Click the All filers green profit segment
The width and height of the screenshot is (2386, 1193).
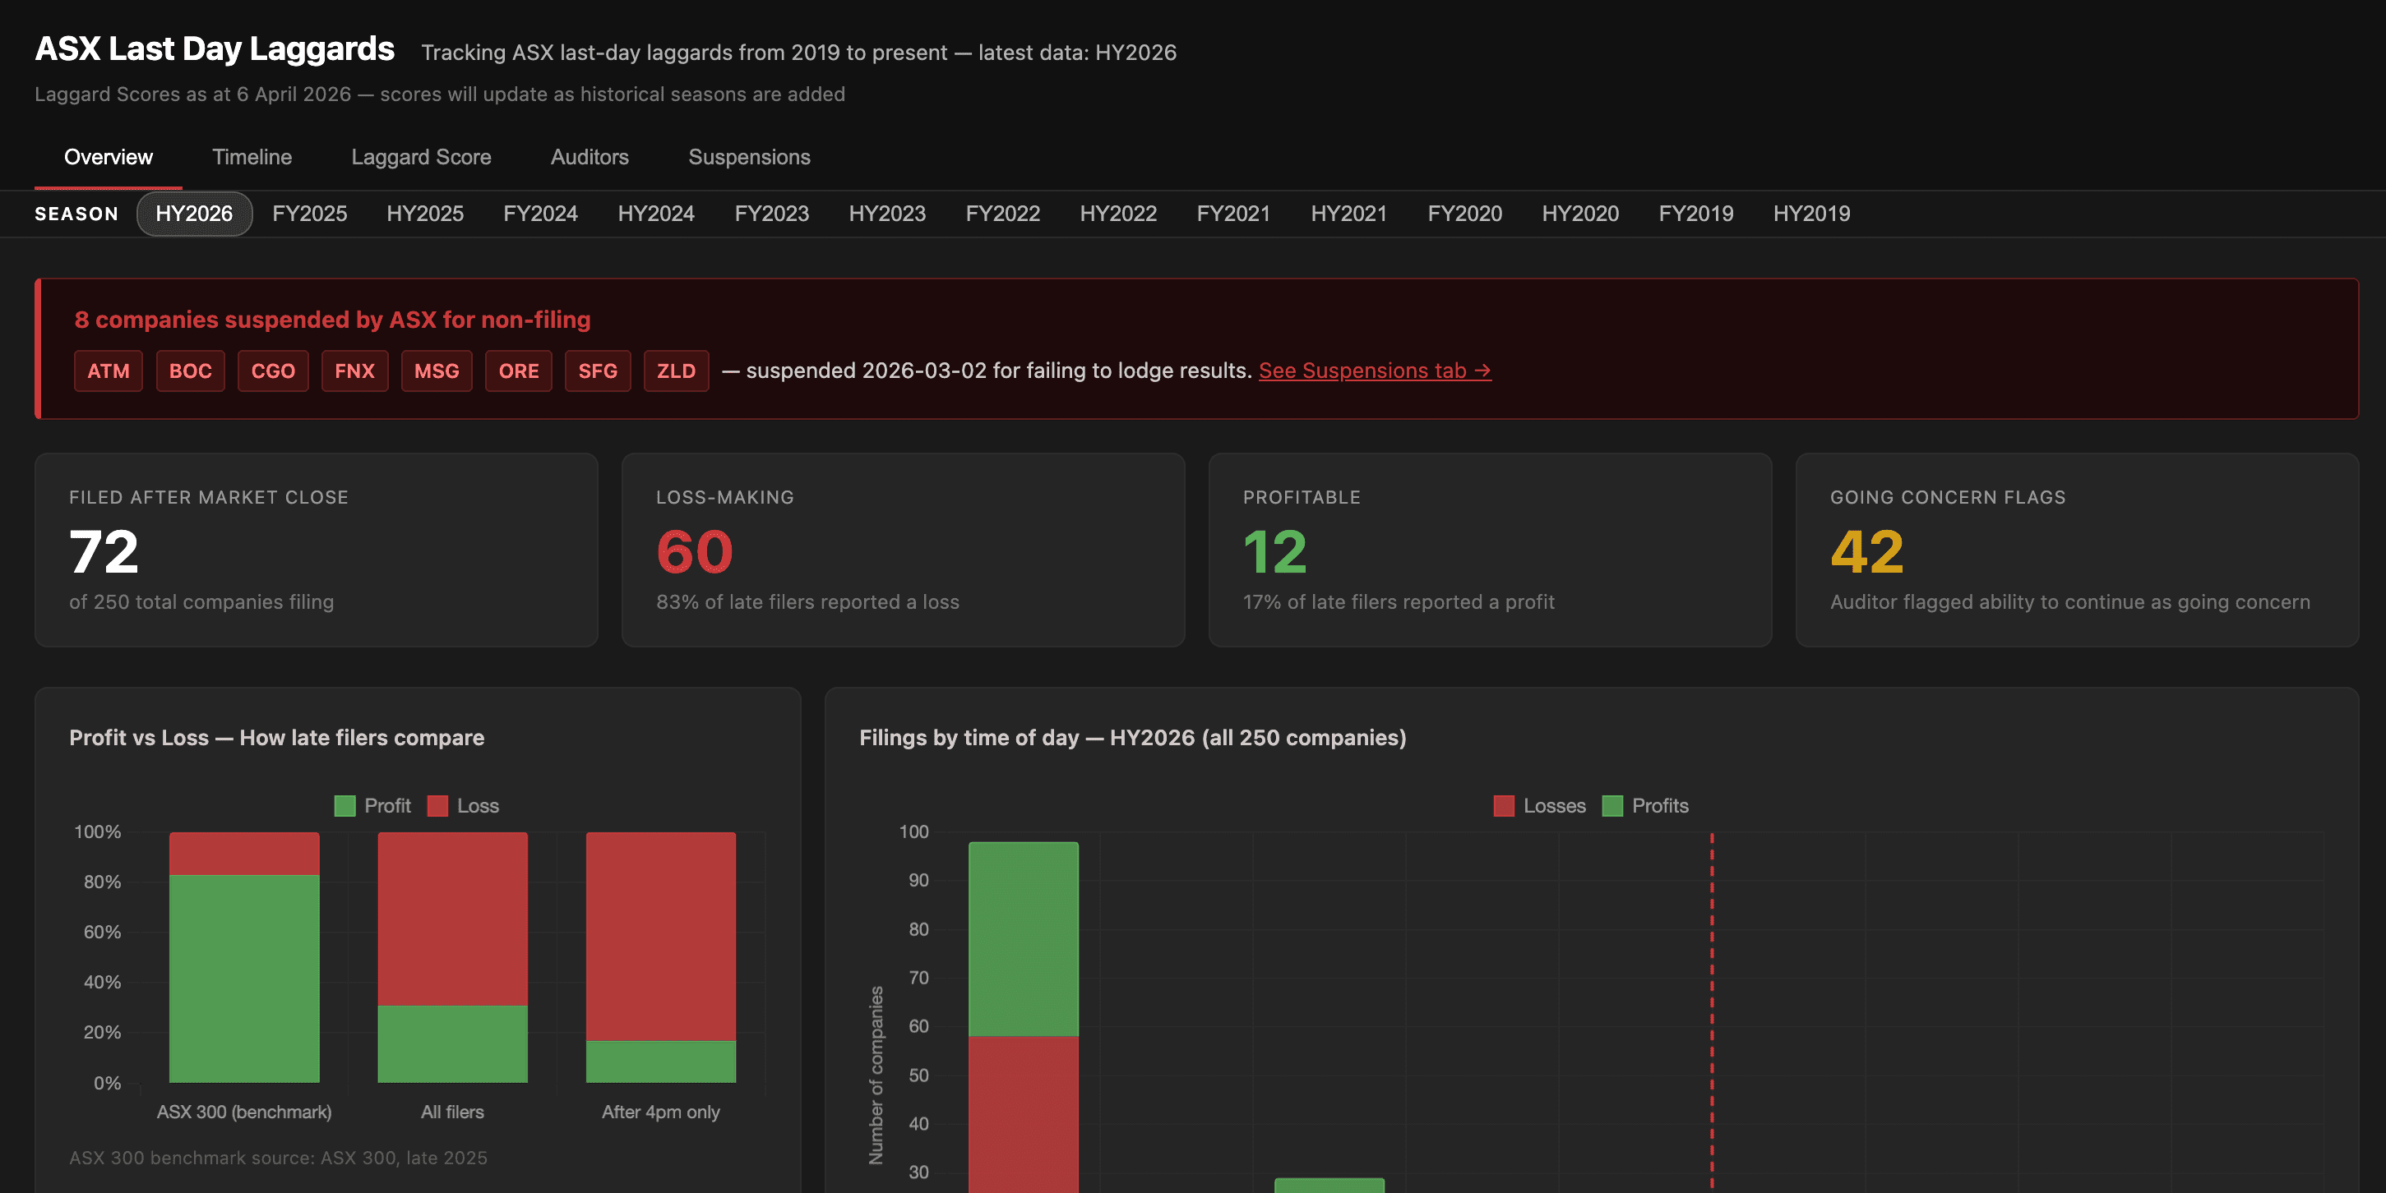[453, 1044]
